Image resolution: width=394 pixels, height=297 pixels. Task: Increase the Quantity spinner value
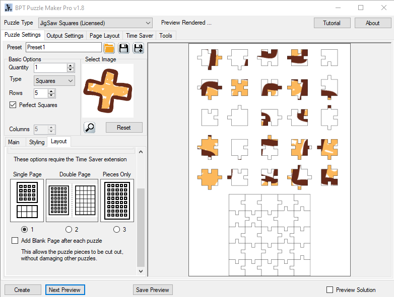pyautogui.click(x=71, y=65)
